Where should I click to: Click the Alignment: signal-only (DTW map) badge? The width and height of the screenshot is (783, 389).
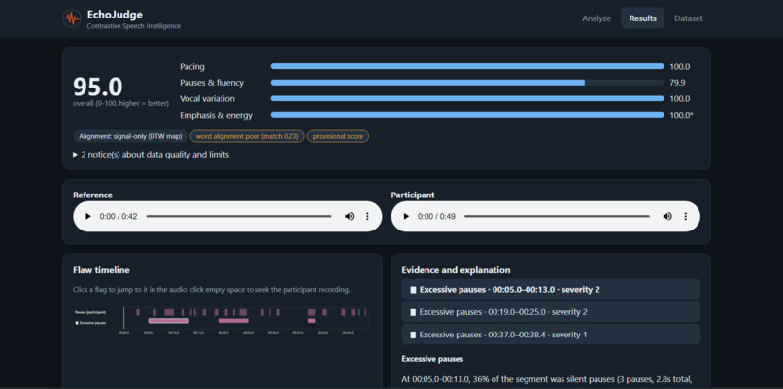click(x=130, y=136)
